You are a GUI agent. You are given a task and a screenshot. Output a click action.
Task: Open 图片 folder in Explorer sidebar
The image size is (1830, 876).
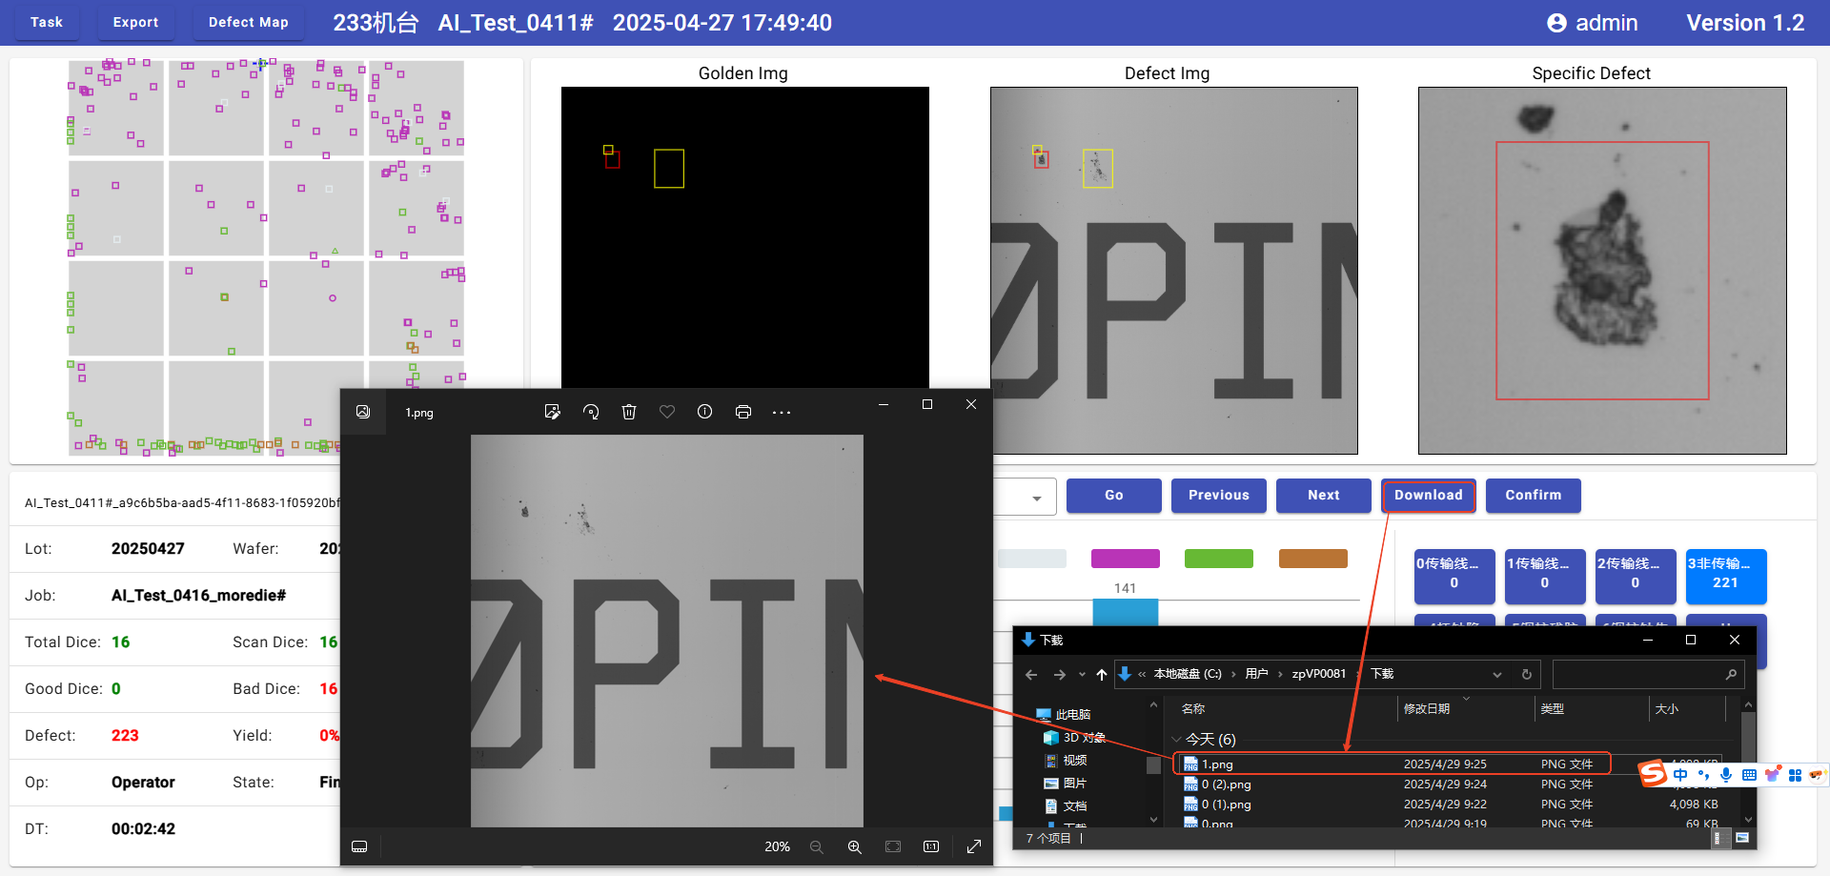point(1066,783)
